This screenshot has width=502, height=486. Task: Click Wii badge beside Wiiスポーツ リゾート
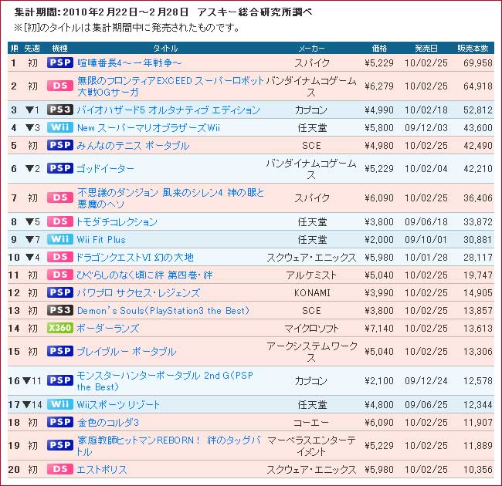coord(60,404)
